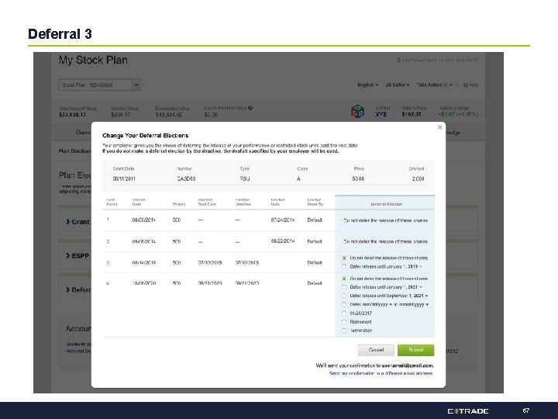Screen dimensions: 558x419
Task: Click the XYZ company cube logo
Action: point(357,111)
